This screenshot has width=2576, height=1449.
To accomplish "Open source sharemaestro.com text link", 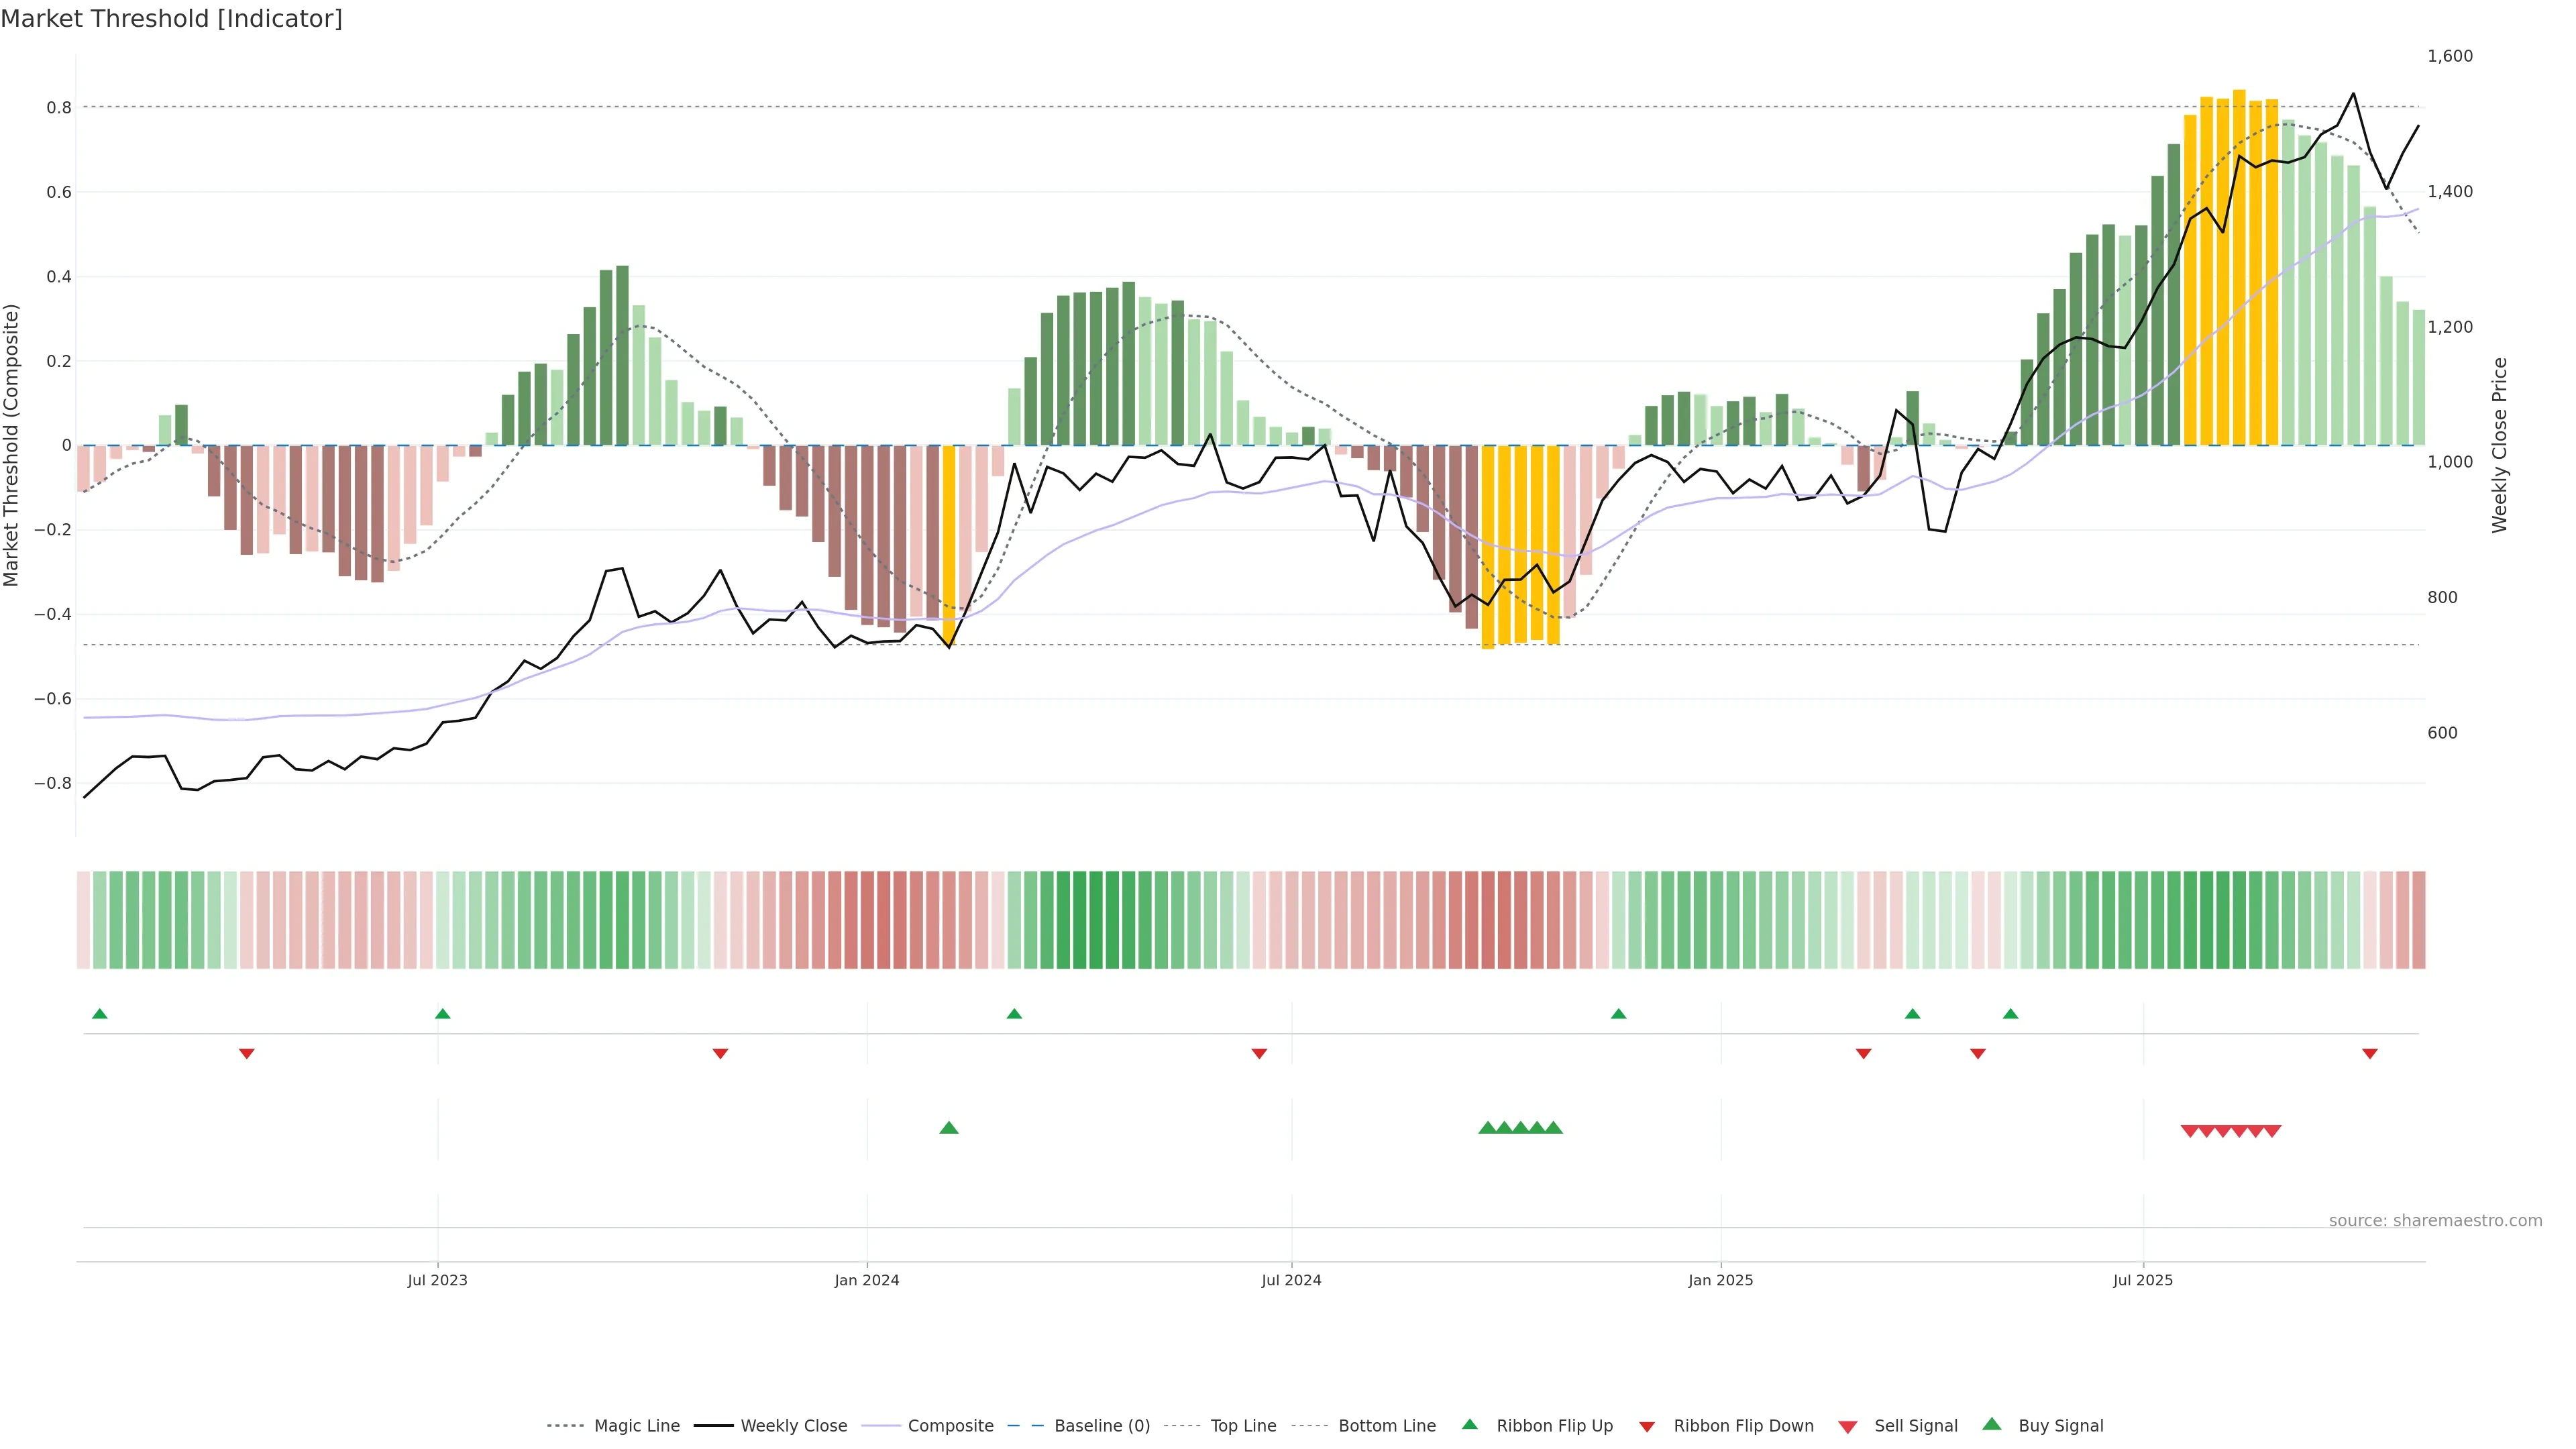I will coord(2435,1221).
